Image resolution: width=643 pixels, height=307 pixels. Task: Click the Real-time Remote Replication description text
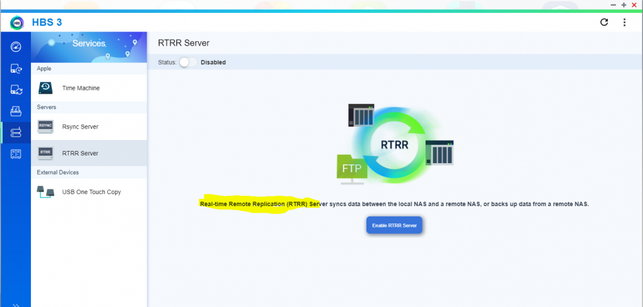[x=395, y=204]
